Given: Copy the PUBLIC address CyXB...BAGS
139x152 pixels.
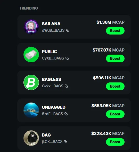Looking at the screenshot, I should (x=67, y=58).
